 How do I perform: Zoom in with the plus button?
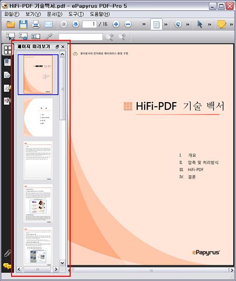click(116, 24)
